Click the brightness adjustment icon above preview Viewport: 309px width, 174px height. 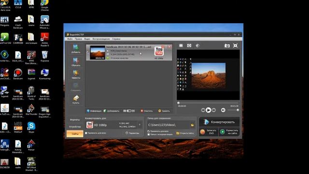coord(197,45)
